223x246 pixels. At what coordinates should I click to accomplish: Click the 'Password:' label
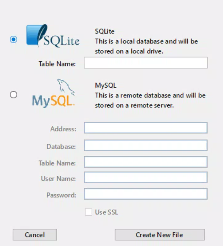(x=61, y=195)
